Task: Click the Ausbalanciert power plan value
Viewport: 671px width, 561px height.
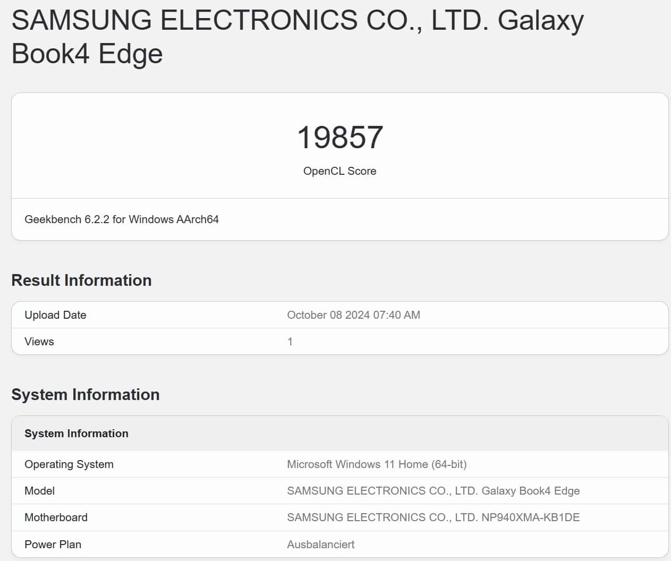Action: click(x=320, y=545)
